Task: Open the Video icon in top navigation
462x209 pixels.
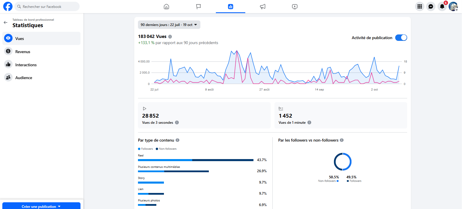Action: (x=295, y=6)
